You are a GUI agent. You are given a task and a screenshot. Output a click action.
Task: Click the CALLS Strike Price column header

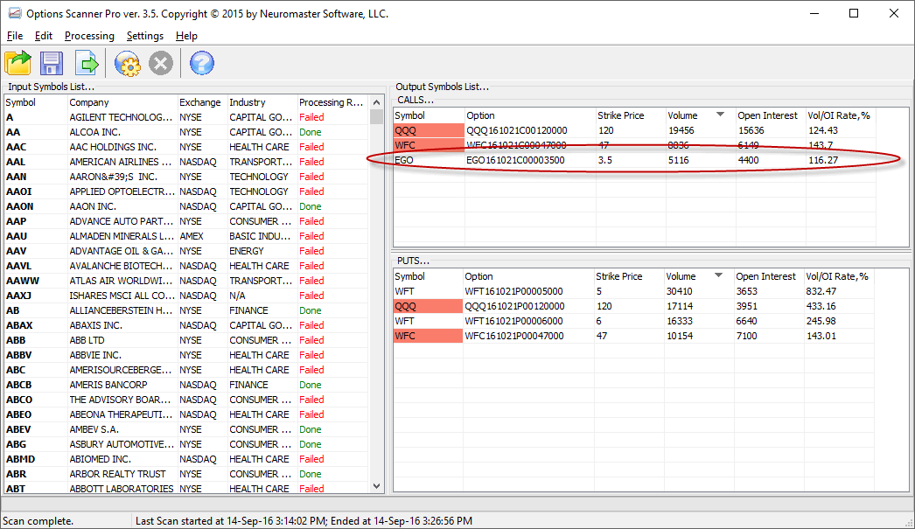[x=630, y=115]
